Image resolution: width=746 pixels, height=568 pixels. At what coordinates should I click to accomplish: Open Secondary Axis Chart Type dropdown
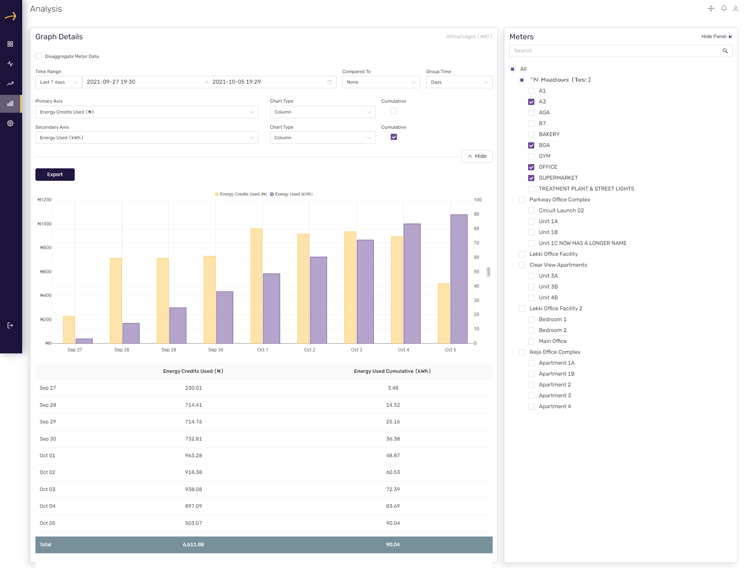pos(323,138)
